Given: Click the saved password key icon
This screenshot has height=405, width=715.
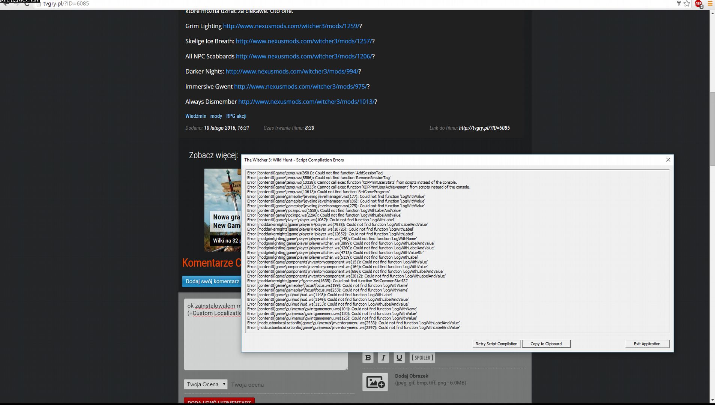Looking at the screenshot, I should (x=679, y=4).
